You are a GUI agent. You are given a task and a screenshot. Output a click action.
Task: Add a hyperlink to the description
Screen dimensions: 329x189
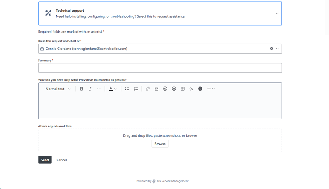pos(148,89)
